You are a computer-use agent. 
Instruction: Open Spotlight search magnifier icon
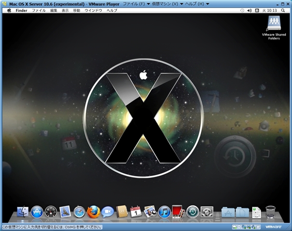tap(283, 11)
